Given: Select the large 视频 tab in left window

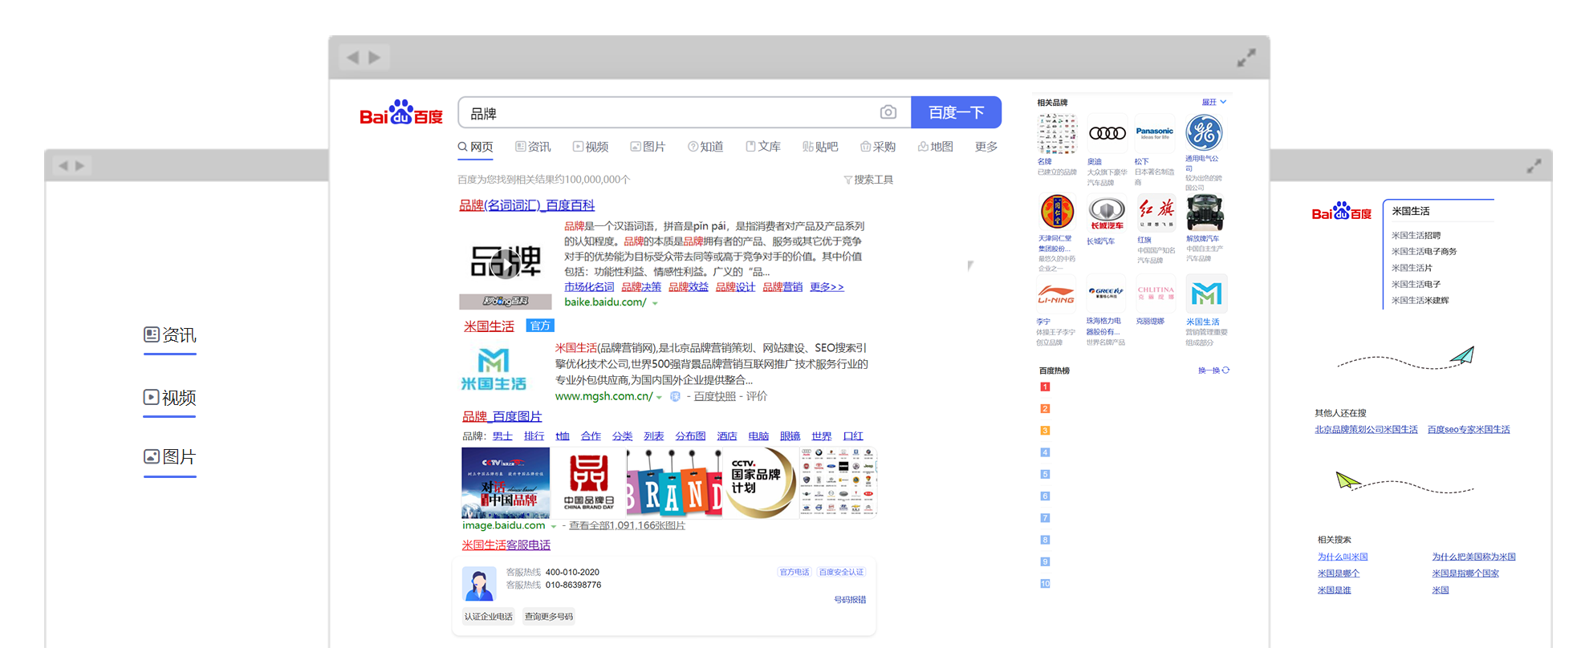Looking at the screenshot, I should pos(170,398).
